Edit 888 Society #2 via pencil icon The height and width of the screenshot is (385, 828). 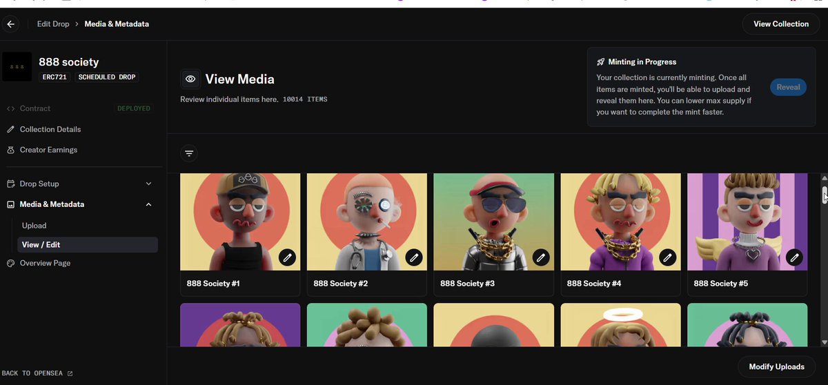[414, 257]
